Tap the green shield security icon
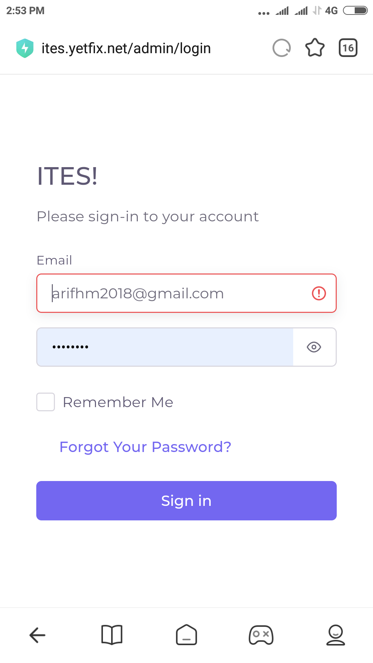The width and height of the screenshot is (373, 663). [25, 48]
